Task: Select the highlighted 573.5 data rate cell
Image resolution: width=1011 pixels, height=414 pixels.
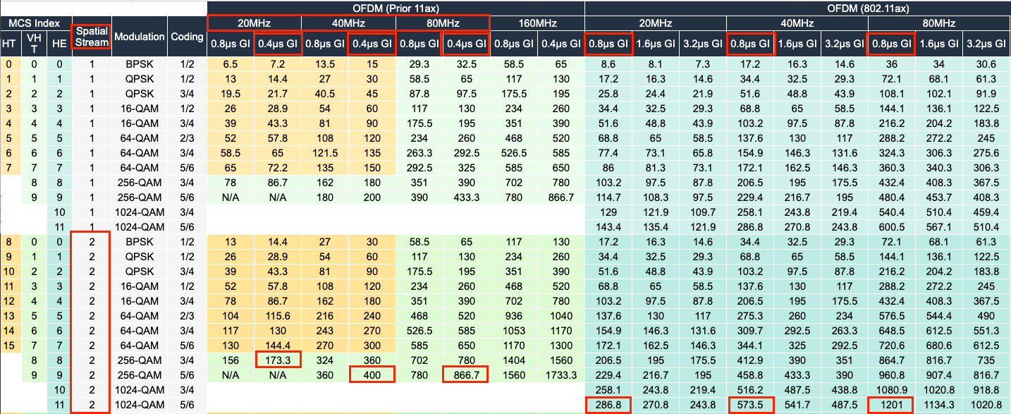Action: (750, 405)
